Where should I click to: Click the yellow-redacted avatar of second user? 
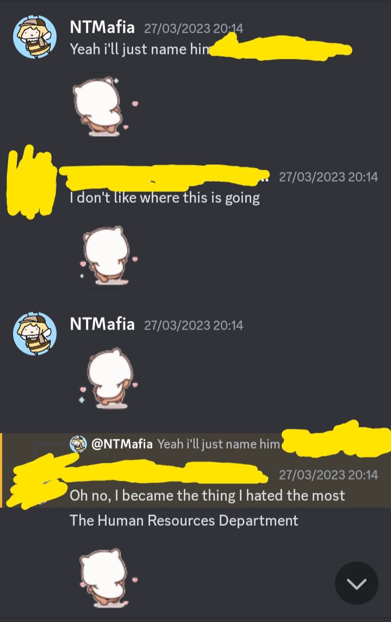[32, 182]
